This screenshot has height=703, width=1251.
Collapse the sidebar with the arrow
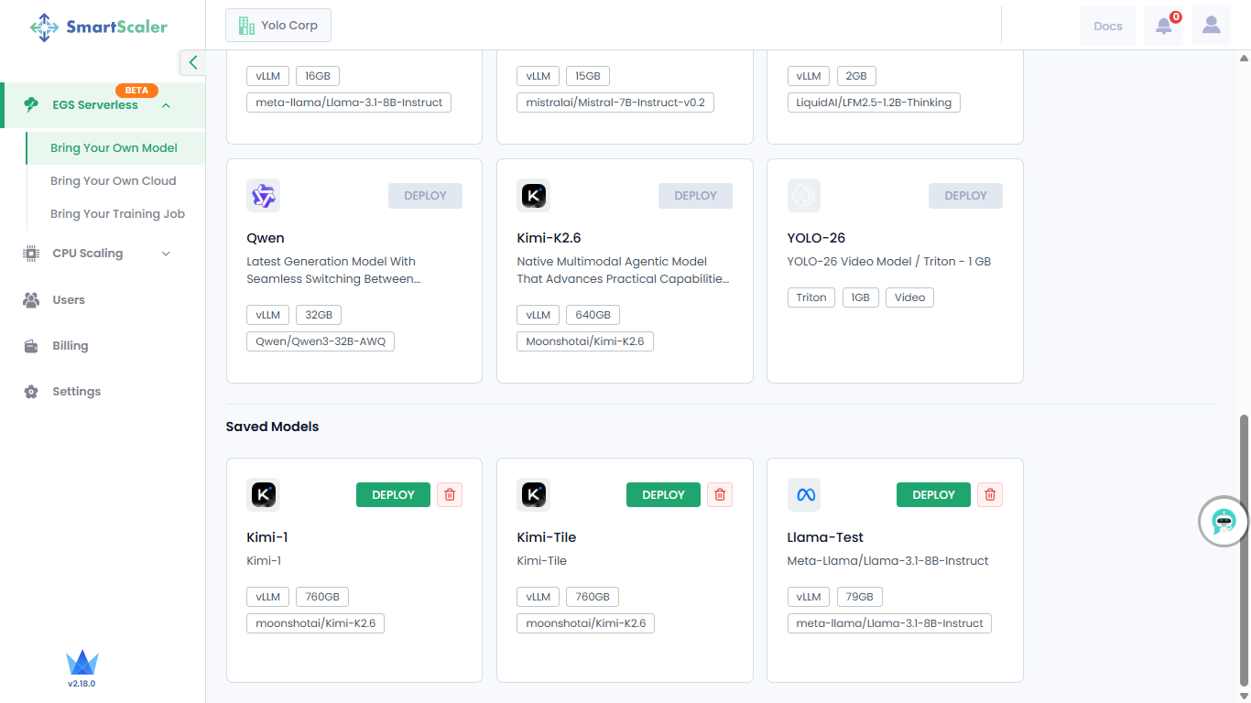pyautogui.click(x=192, y=62)
